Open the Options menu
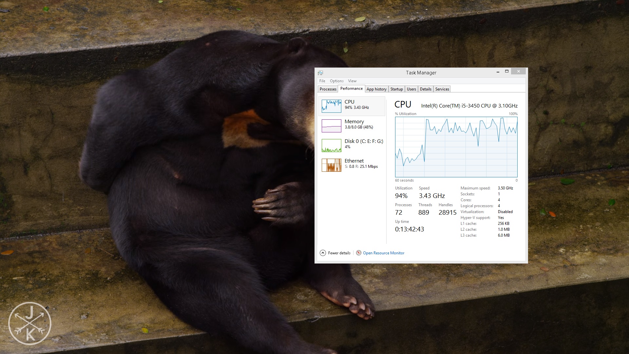The height and width of the screenshot is (354, 629). coord(336,81)
